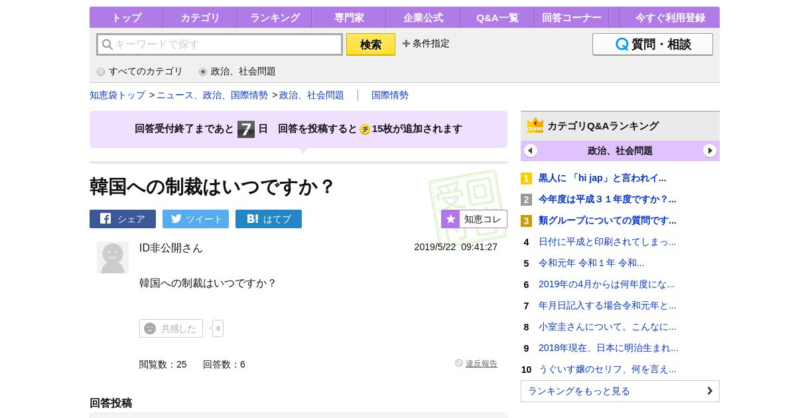Image resolution: width=796 pixels, height=418 pixels.
Task: Open ranking item 黒人に「hi jap」と言われイ...
Action: pyautogui.click(x=602, y=178)
